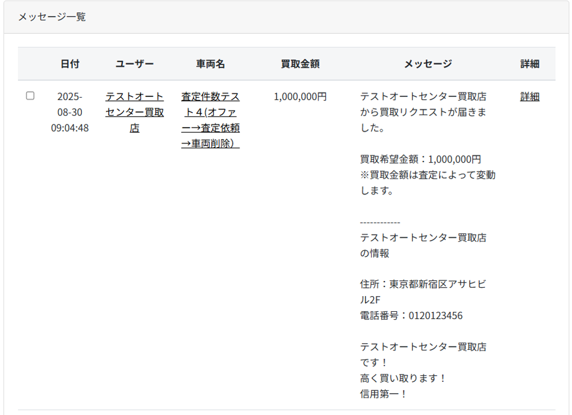Click the dashed separator line in message
Viewport: 572px width, 415px height.
coord(380,222)
